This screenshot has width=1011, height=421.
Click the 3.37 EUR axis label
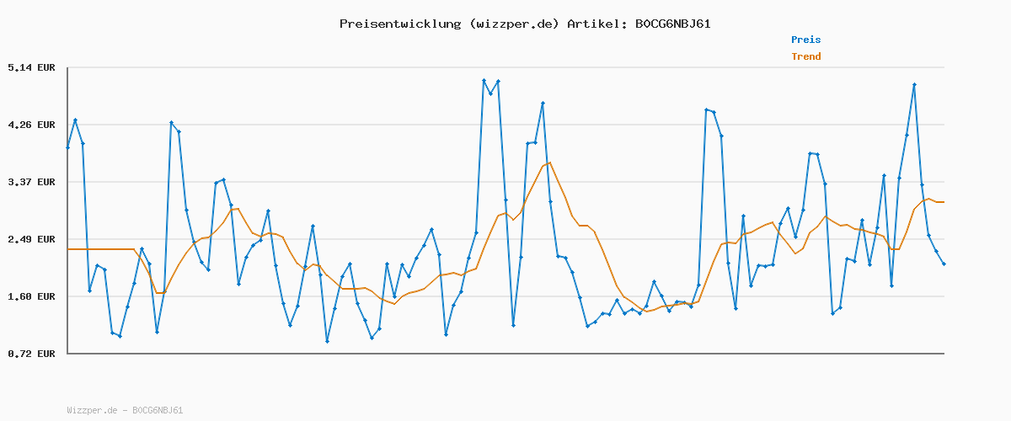[31, 182]
